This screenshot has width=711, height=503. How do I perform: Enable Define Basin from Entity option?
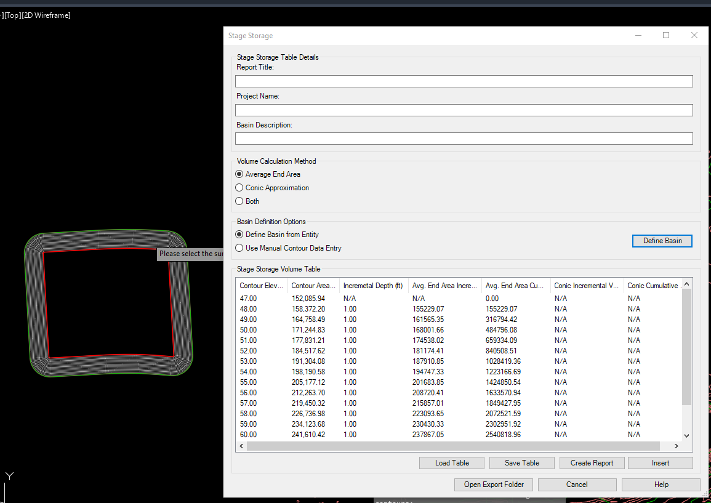coord(239,235)
